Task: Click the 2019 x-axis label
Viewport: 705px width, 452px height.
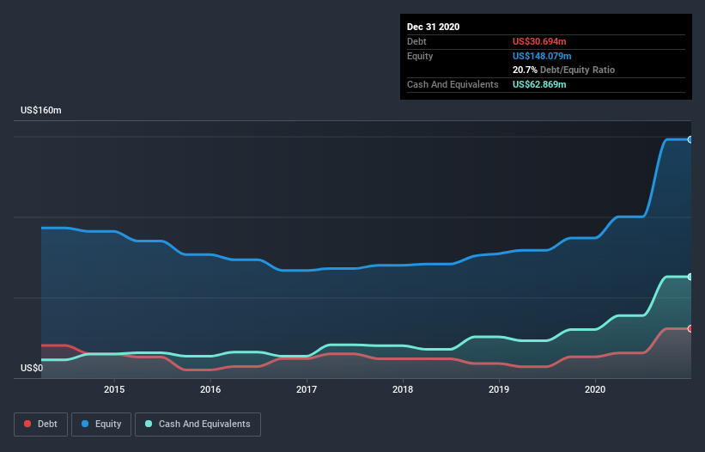Action: [499, 390]
